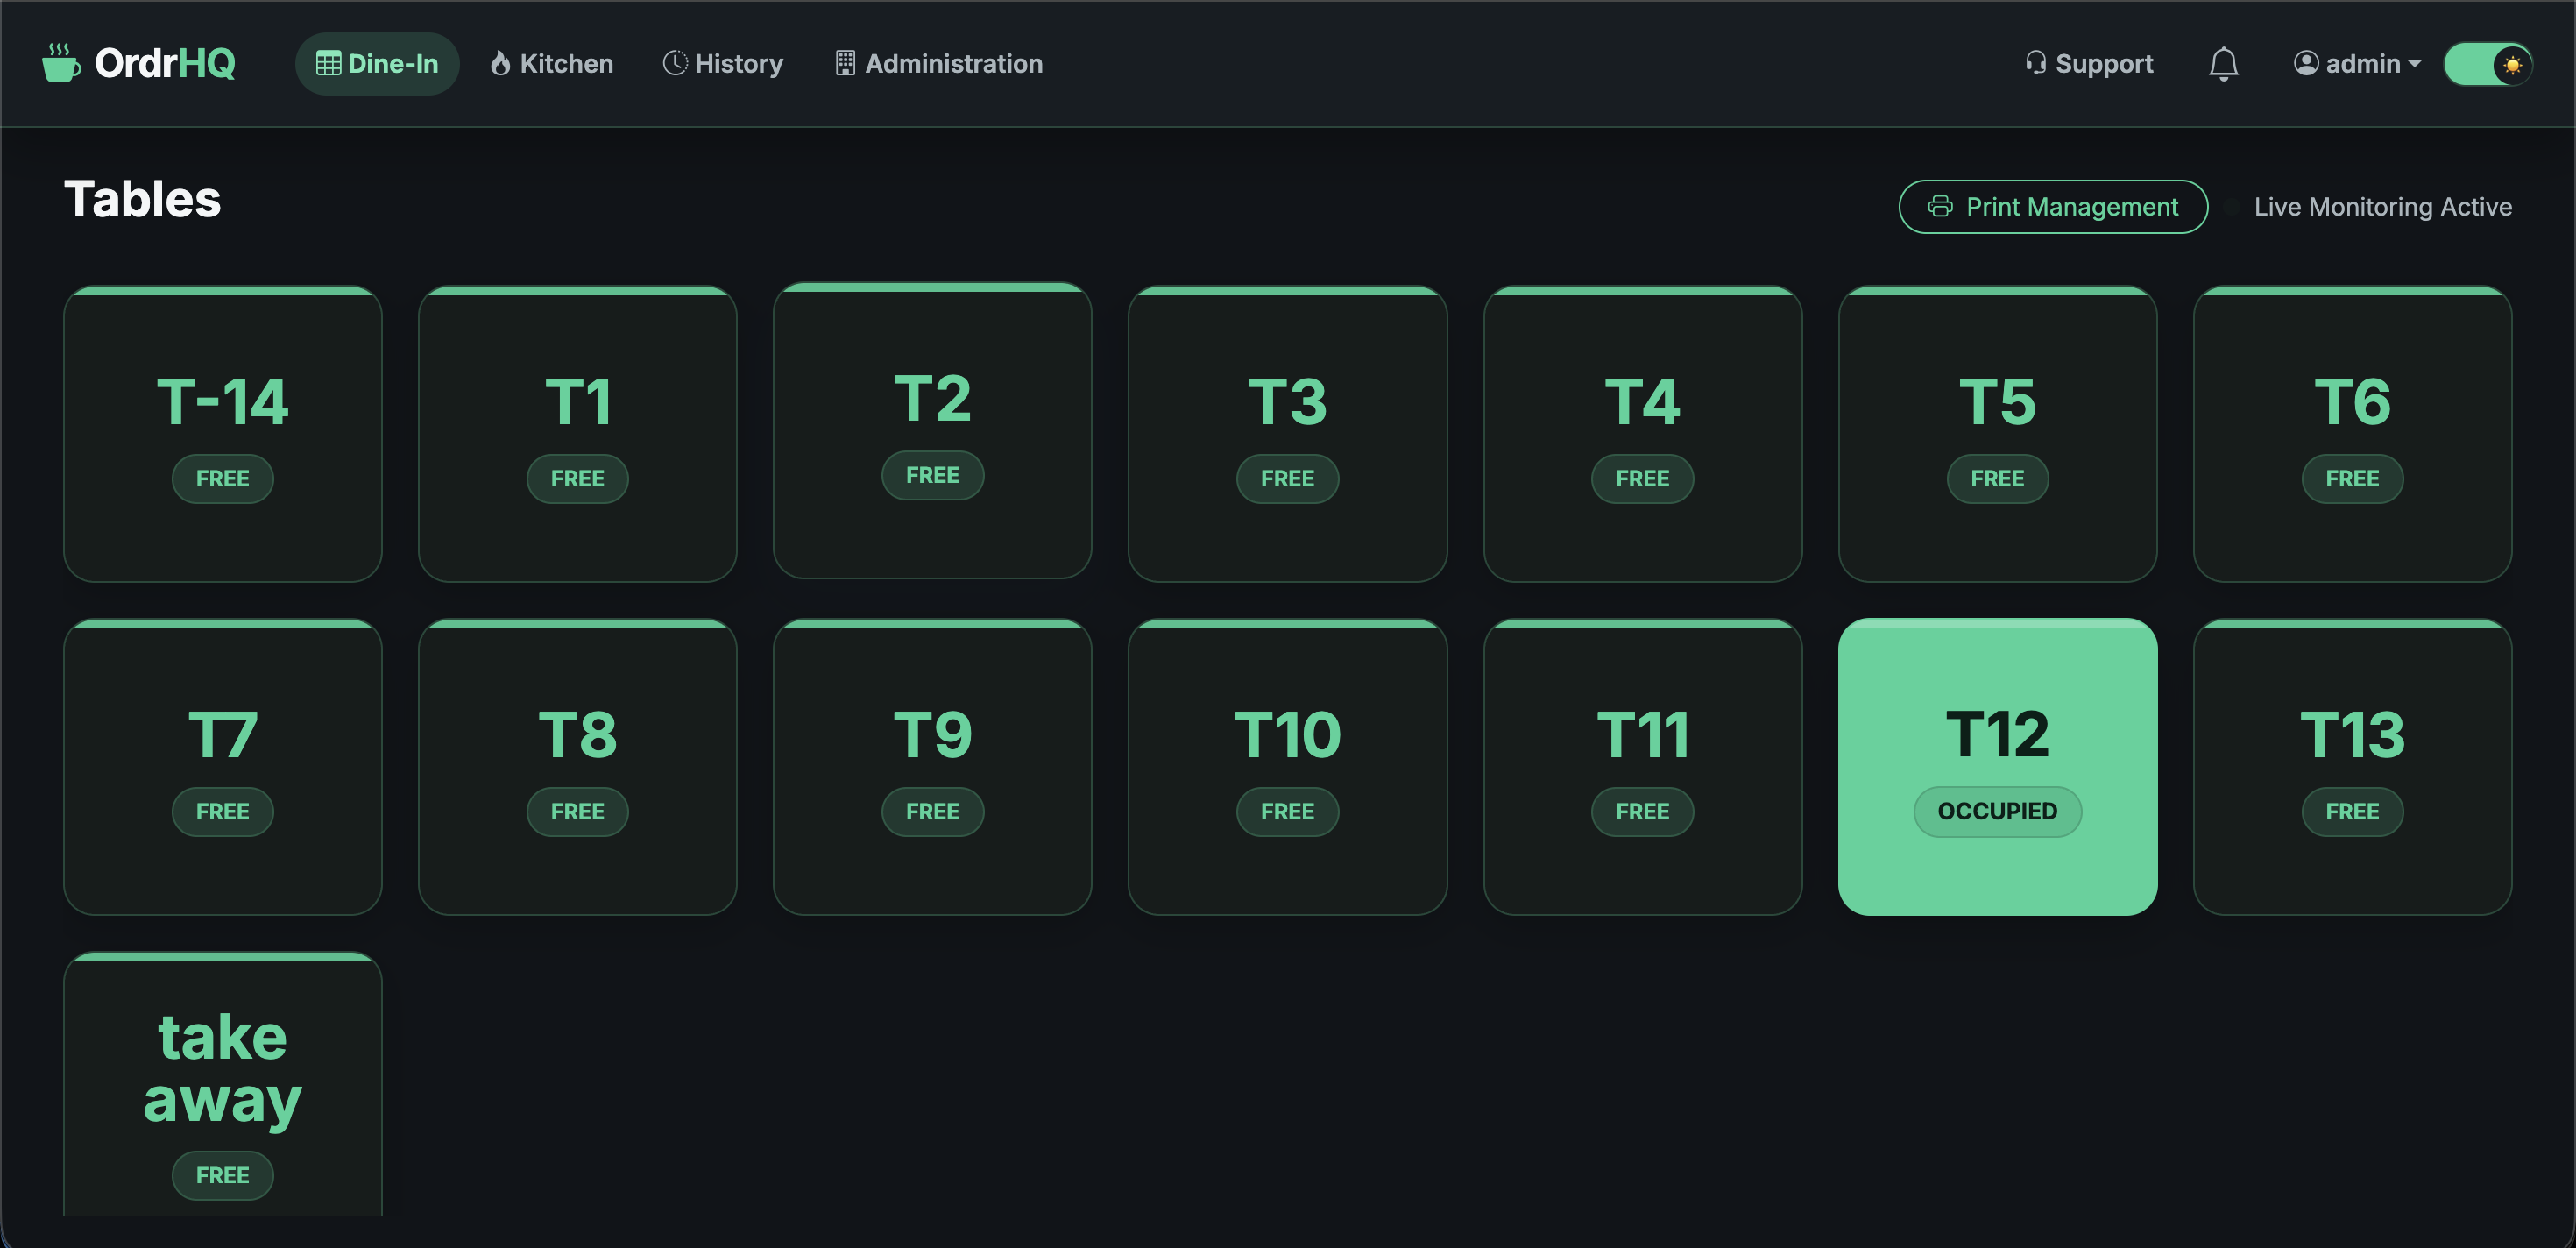
Task: Open table T2 card
Action: tap(932, 430)
